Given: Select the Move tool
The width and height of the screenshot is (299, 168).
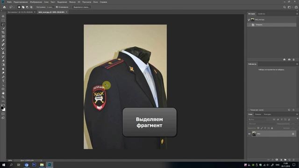Looking at the screenshot, I should coord(3,16).
